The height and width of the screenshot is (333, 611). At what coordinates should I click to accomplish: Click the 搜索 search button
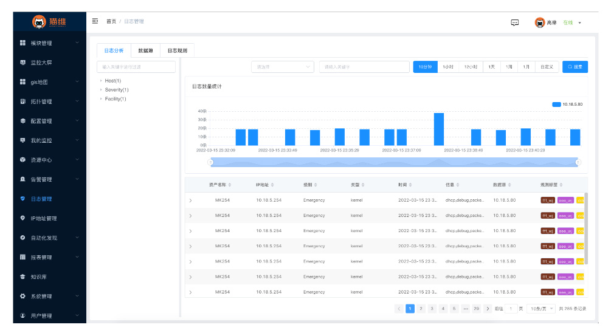click(x=575, y=67)
